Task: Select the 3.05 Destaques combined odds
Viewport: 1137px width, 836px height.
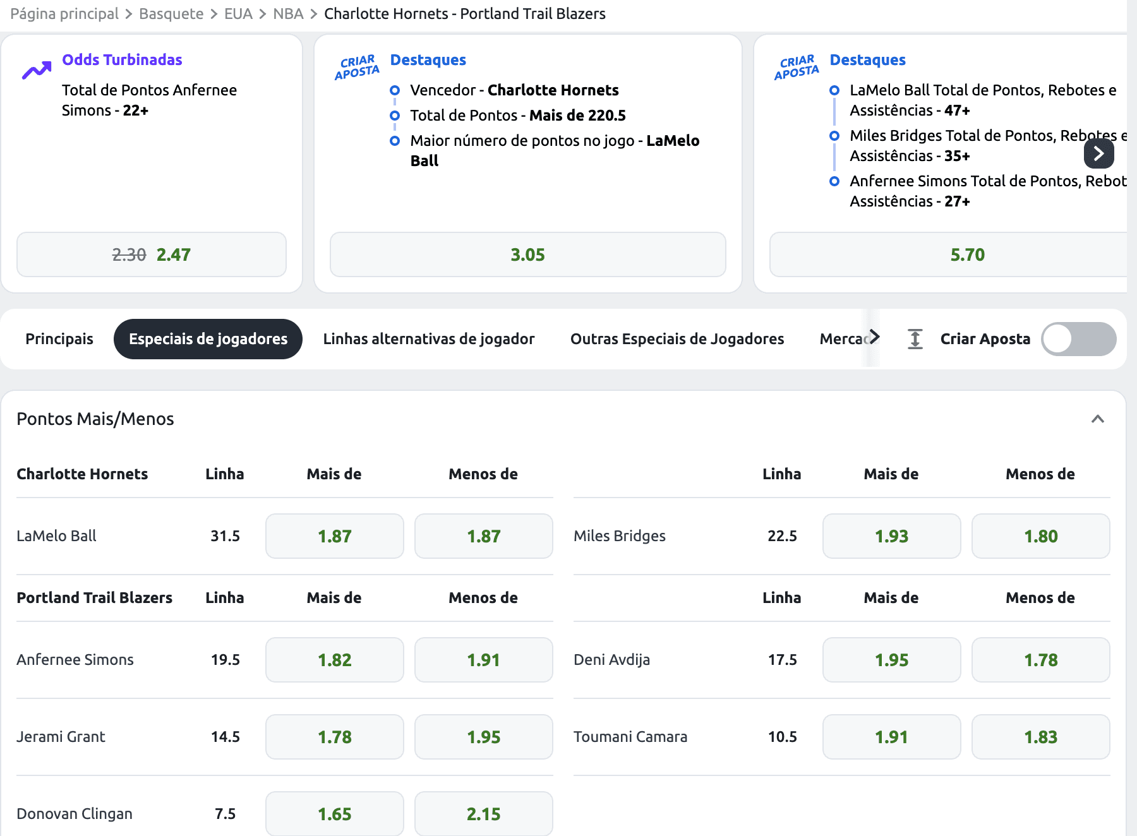Action: point(527,254)
